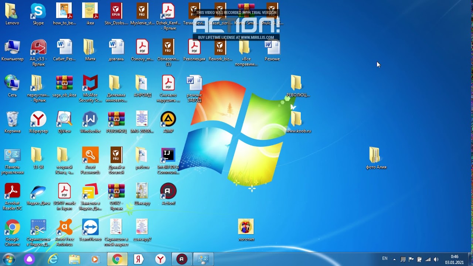Launch Я.Браузер from desktop
Image resolution: width=473 pixels, height=266 pixels.
[38, 122]
